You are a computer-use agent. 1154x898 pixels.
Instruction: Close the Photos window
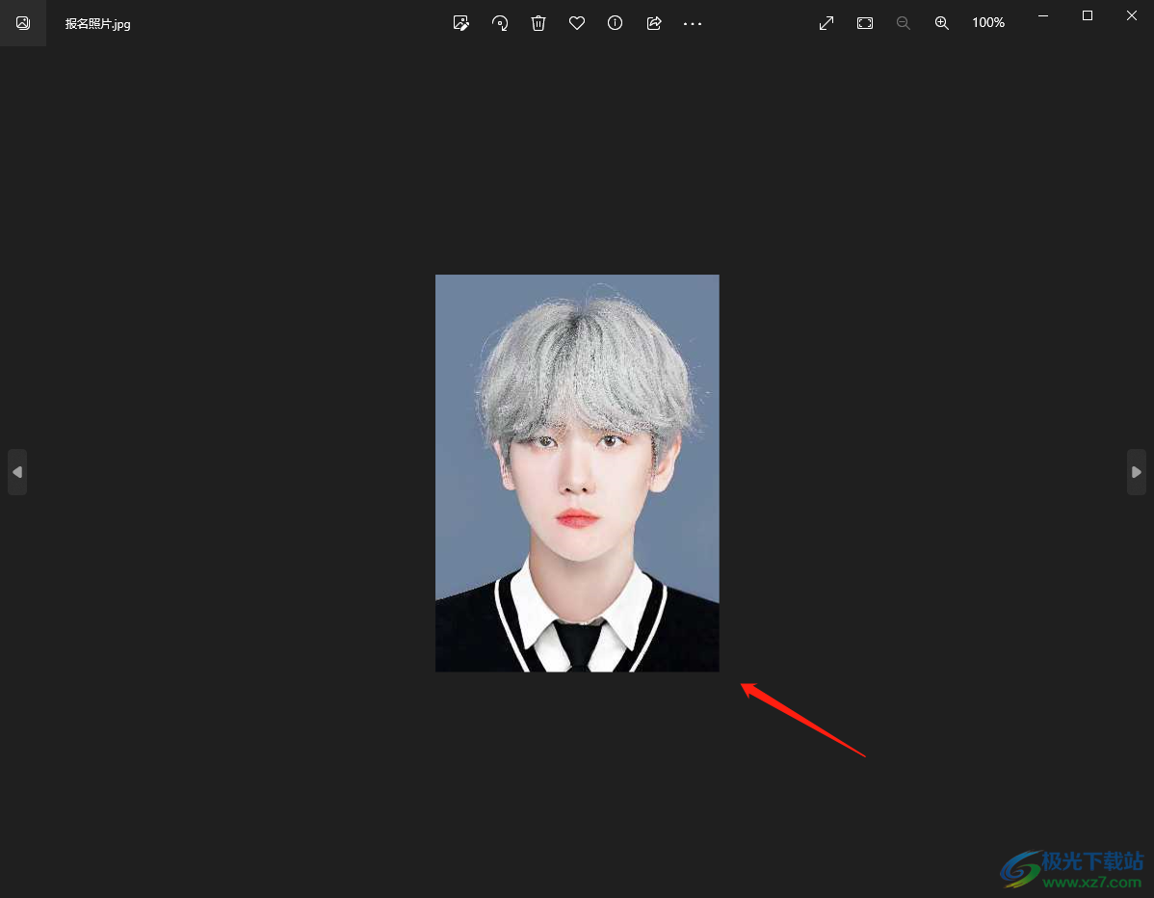[1132, 15]
